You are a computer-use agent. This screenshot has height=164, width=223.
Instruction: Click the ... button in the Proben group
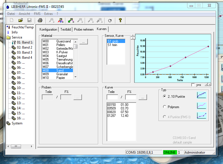(77, 97)
